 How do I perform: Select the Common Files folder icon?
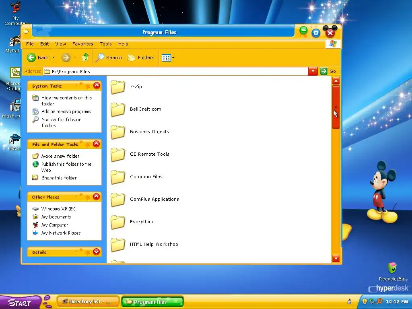tap(118, 177)
